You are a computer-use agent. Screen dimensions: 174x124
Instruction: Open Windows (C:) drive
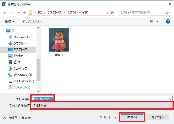23,75
